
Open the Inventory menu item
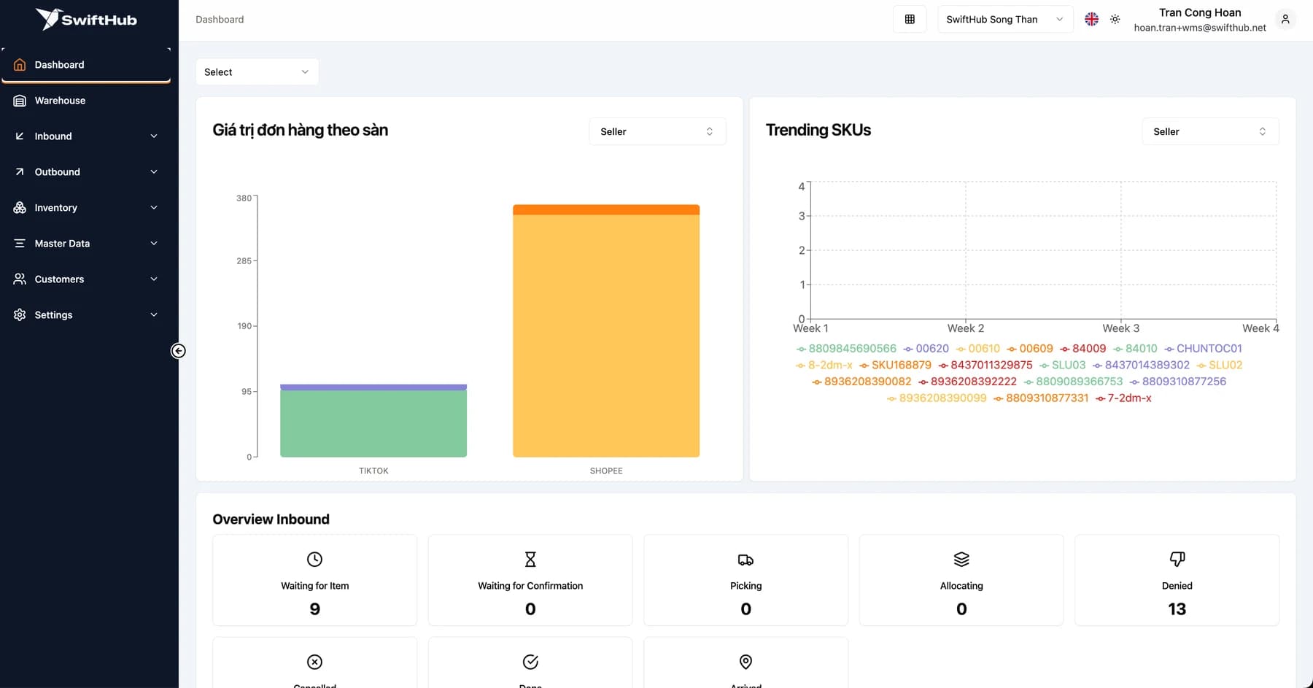click(86, 208)
